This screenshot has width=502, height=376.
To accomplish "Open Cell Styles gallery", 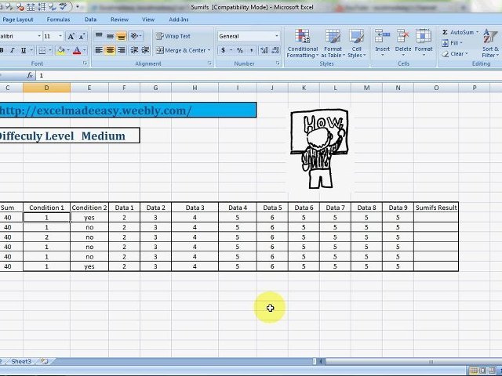I will (356, 44).
